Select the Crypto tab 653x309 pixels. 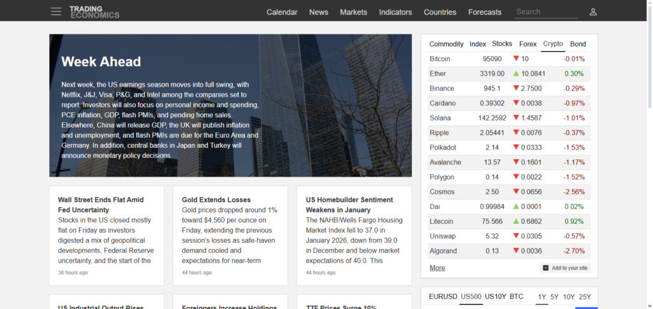[553, 44]
